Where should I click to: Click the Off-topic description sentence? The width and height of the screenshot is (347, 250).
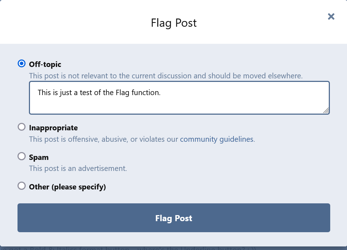pyautogui.click(x=166, y=76)
